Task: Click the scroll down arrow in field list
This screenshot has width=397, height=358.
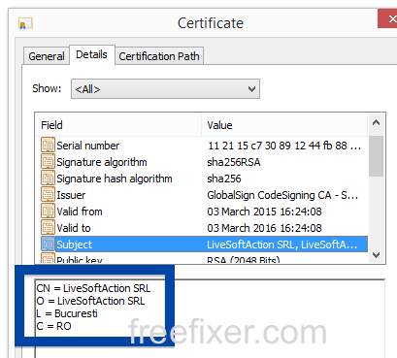Action: coord(376,255)
